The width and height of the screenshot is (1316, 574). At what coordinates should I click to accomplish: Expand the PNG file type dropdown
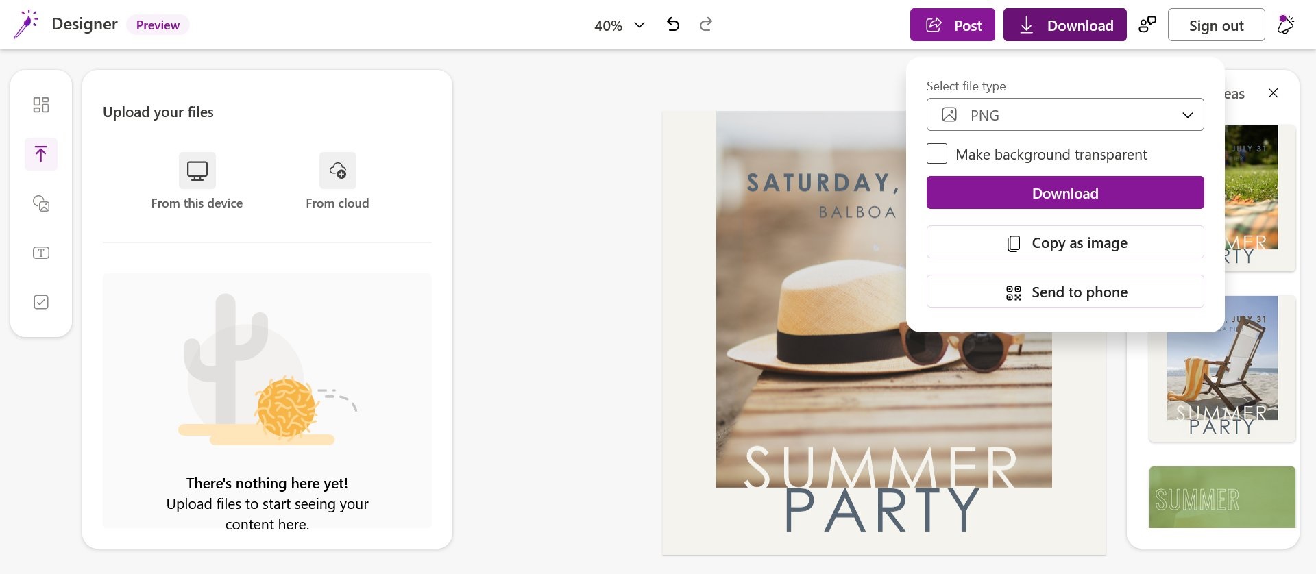1065,114
